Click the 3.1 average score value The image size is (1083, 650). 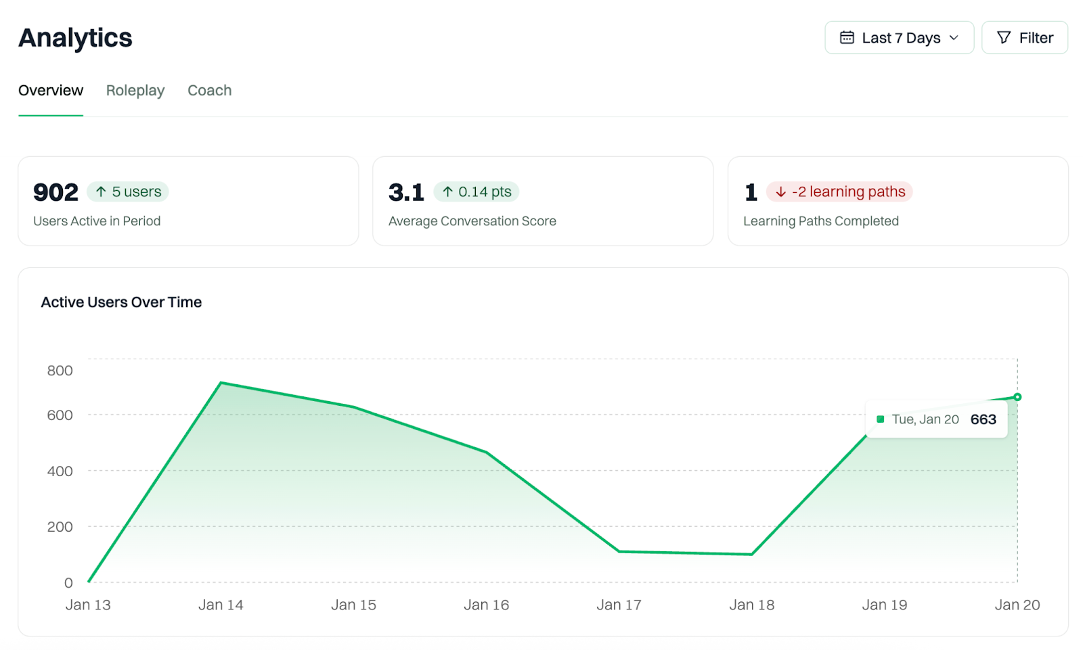click(406, 192)
